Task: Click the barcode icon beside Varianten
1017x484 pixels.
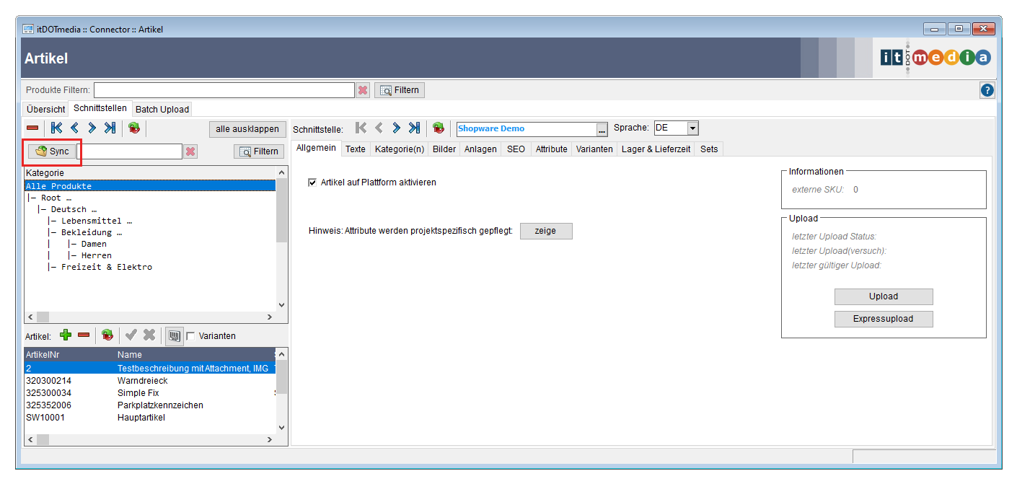Action: [x=173, y=335]
